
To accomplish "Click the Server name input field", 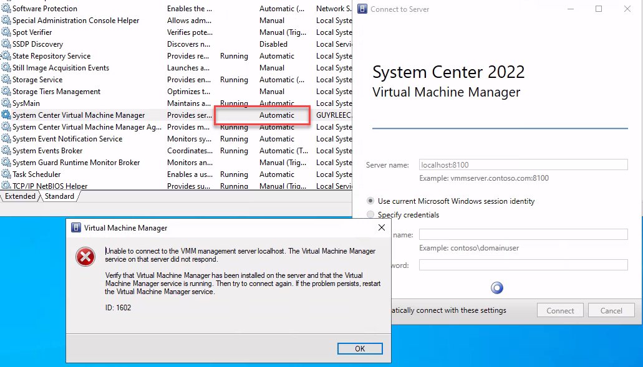I will coord(523,164).
